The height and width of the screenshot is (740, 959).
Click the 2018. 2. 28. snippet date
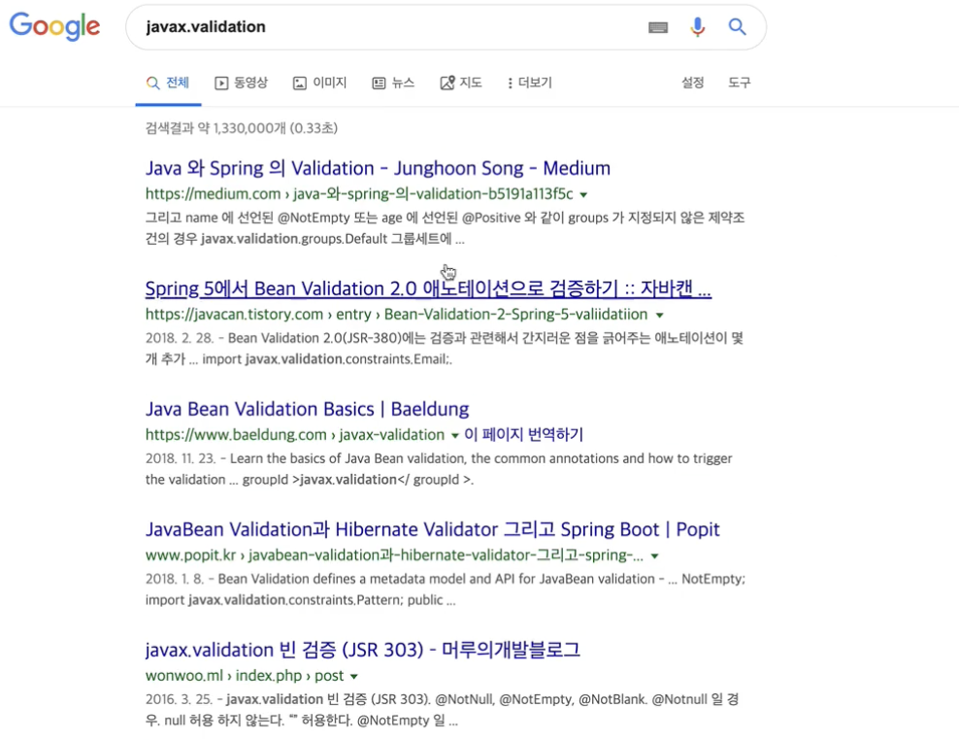pyautogui.click(x=178, y=338)
